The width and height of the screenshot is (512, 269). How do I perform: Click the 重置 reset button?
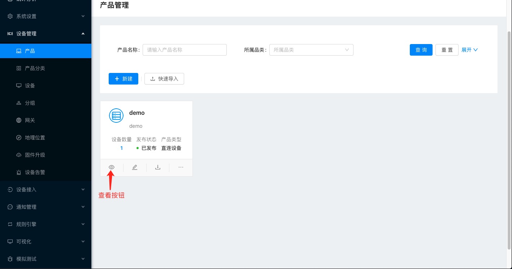click(x=447, y=50)
